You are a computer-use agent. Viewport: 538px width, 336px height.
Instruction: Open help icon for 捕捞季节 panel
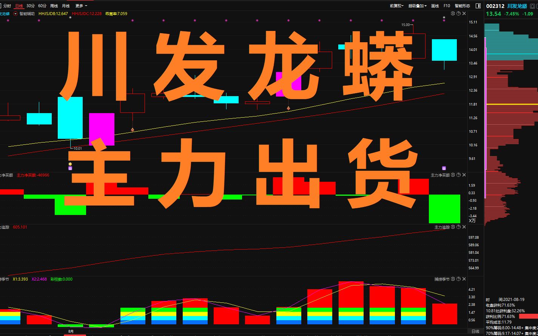pos(458,279)
